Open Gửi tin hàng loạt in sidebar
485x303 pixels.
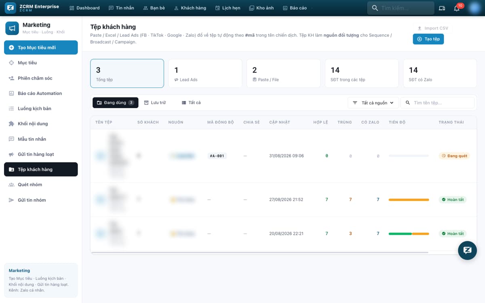[x=41, y=154]
